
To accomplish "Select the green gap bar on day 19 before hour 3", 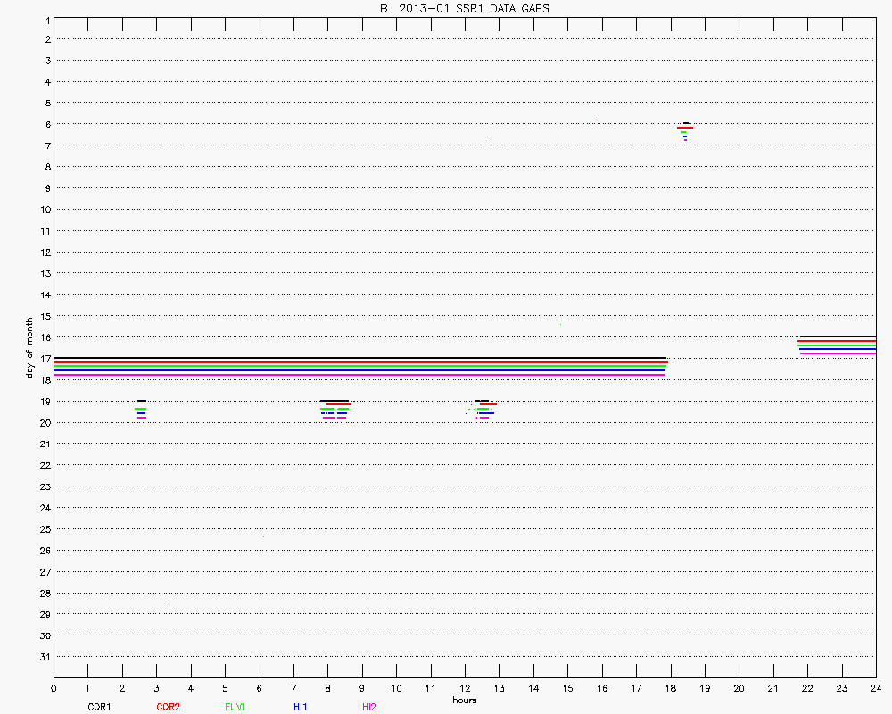I will click(x=140, y=409).
